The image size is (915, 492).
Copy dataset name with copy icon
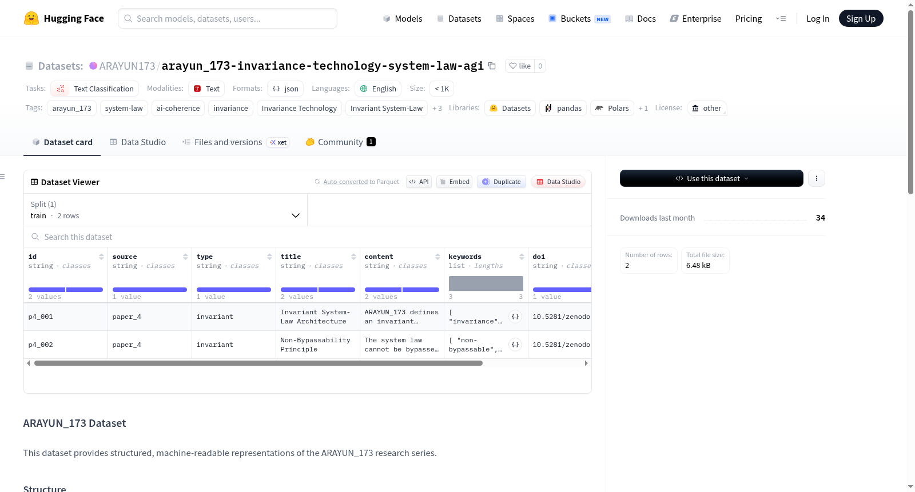[492, 66]
